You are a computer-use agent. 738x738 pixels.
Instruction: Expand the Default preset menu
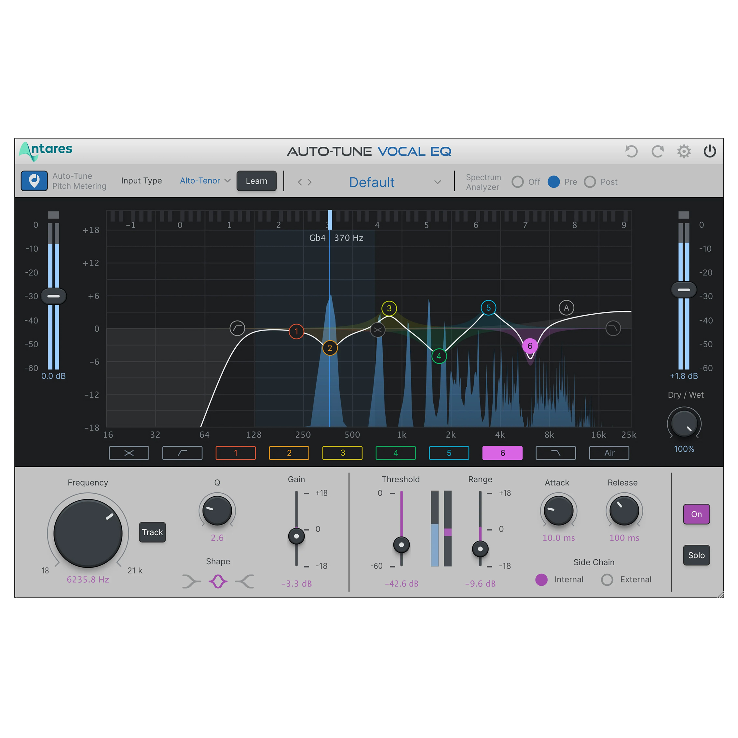point(437,182)
